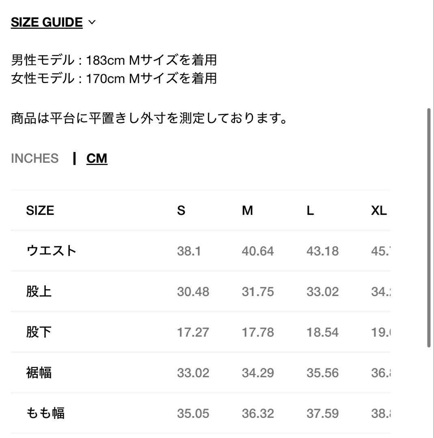Click the 38.1 waist value for S
The height and width of the screenshot is (438, 434).
(x=189, y=251)
